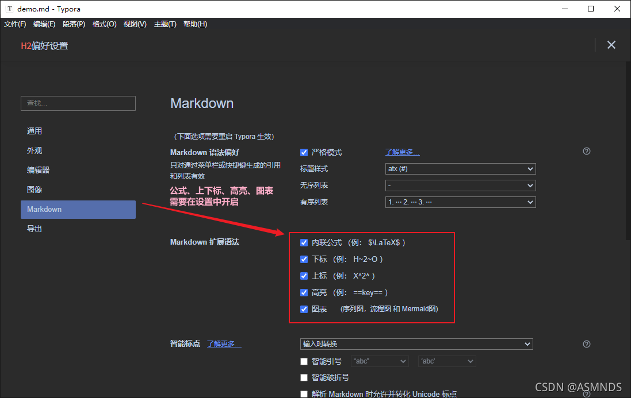631x398 pixels.
Task: Uncheck the 内联公式 extended syntax option
Action: (x=304, y=242)
